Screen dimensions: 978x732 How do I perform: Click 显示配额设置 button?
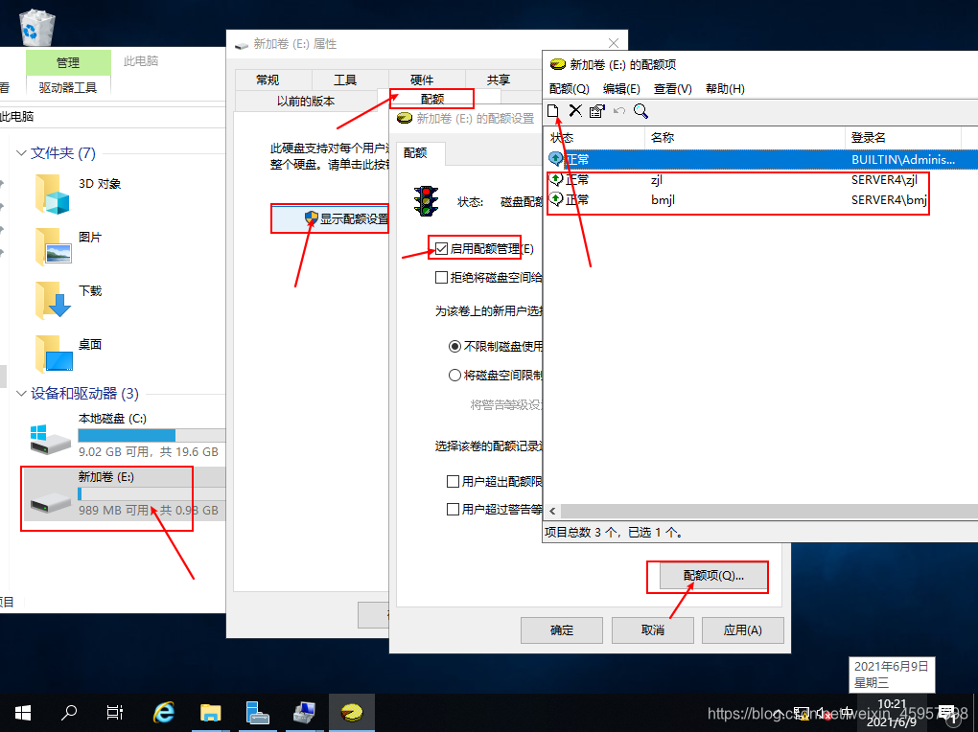click(x=331, y=218)
